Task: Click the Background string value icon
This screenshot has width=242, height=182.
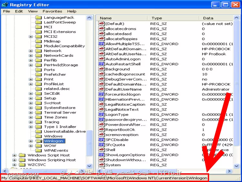Action: (101, 69)
